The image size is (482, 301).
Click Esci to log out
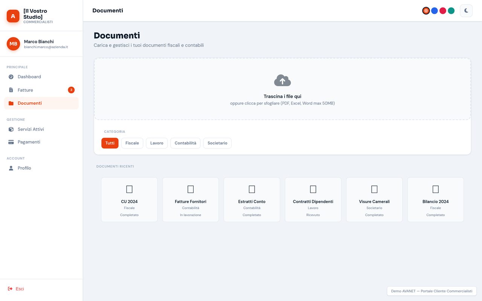click(x=16, y=289)
